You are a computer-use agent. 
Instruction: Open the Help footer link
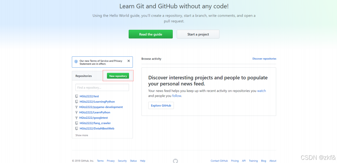[143, 161]
